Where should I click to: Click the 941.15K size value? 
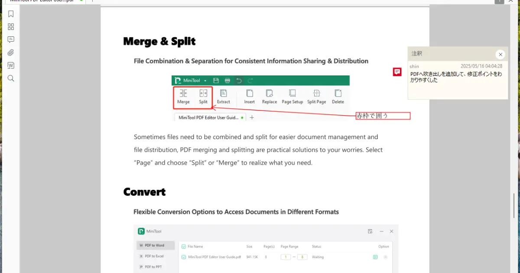253,257
